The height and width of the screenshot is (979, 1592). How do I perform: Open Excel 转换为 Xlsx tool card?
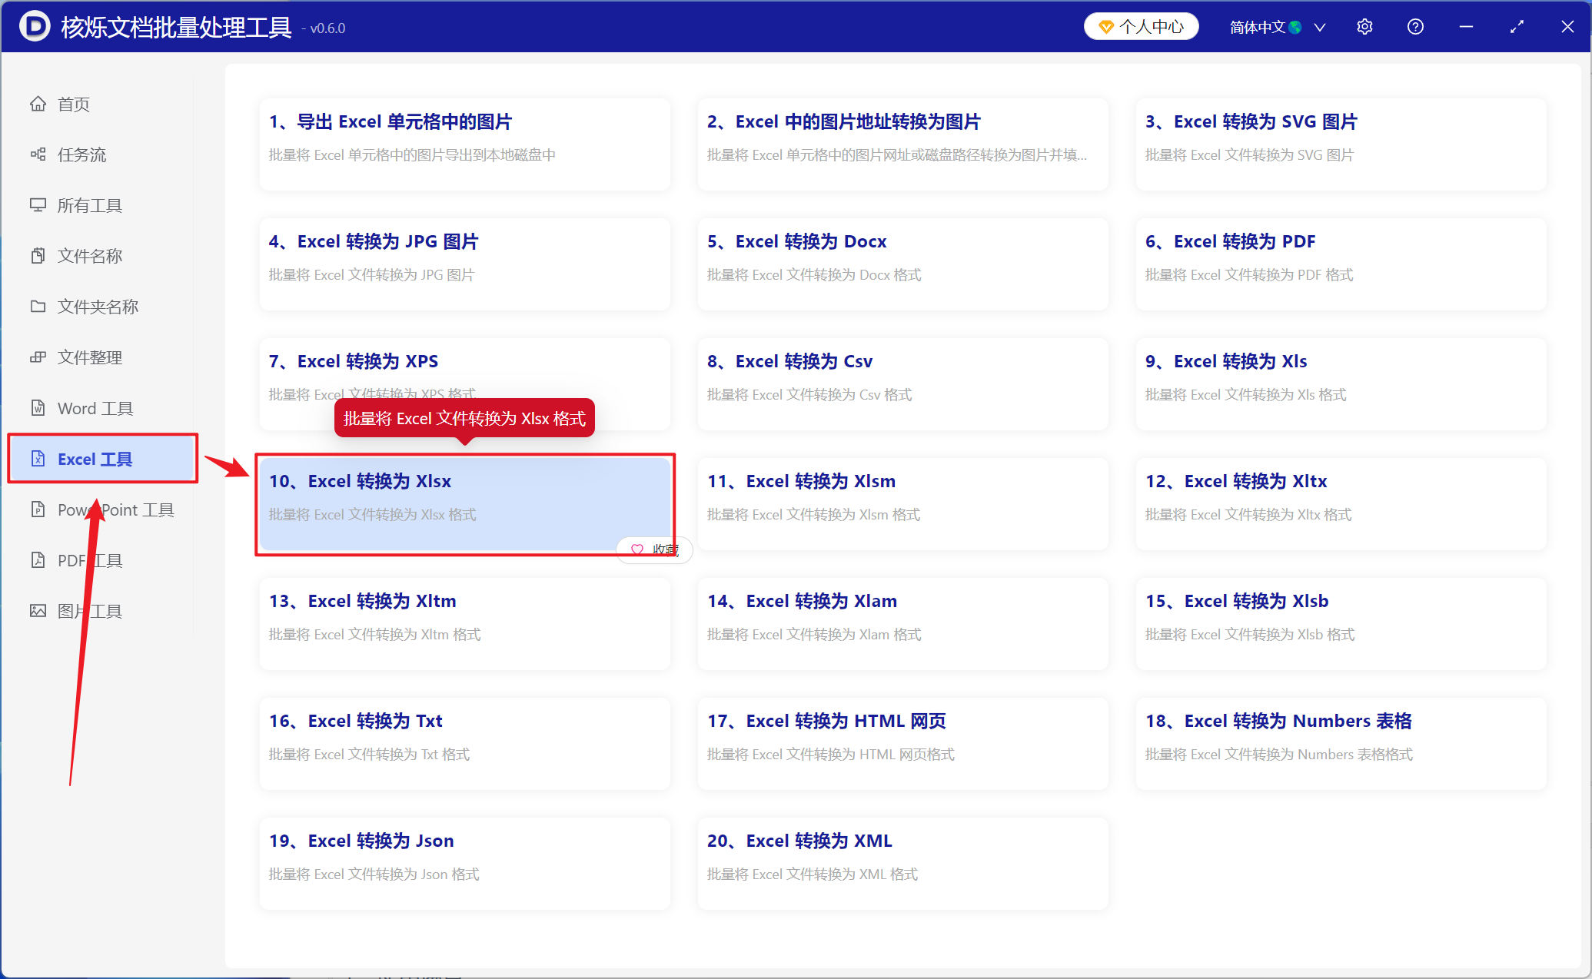464,504
